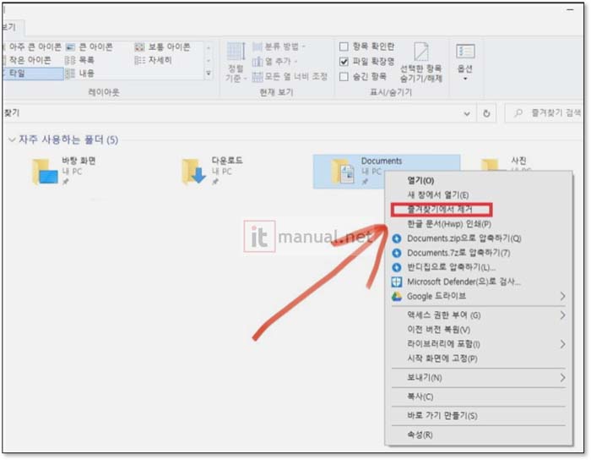The height and width of the screenshot is (460, 591).
Task: Open address bar history dropdown
Action: point(467,113)
